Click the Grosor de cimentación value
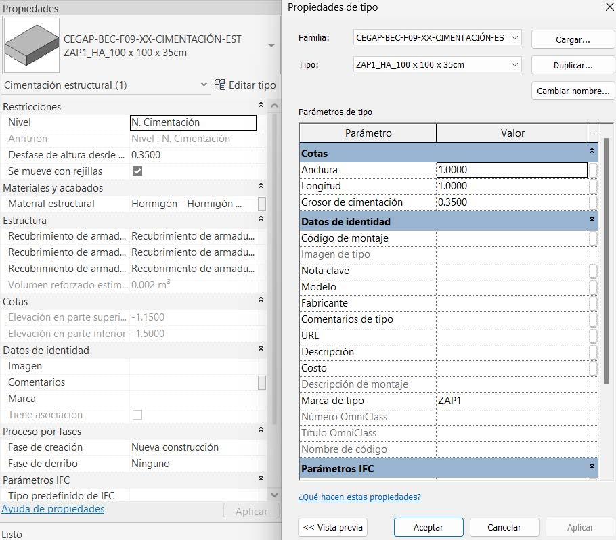Viewport: 616px width, 540px height. click(512, 202)
